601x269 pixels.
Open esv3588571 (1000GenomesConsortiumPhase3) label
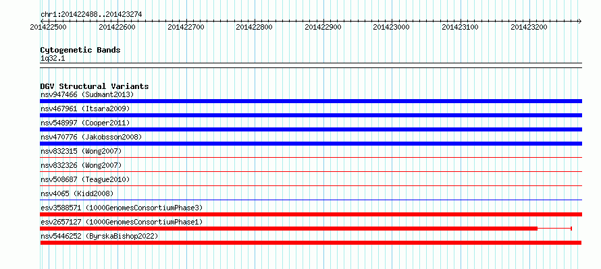click(x=122, y=208)
